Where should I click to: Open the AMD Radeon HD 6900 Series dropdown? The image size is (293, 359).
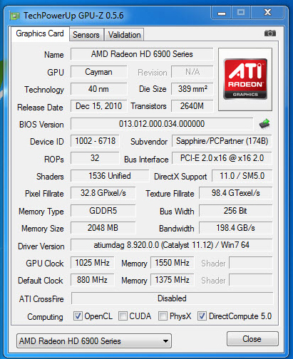pyautogui.click(x=94, y=341)
